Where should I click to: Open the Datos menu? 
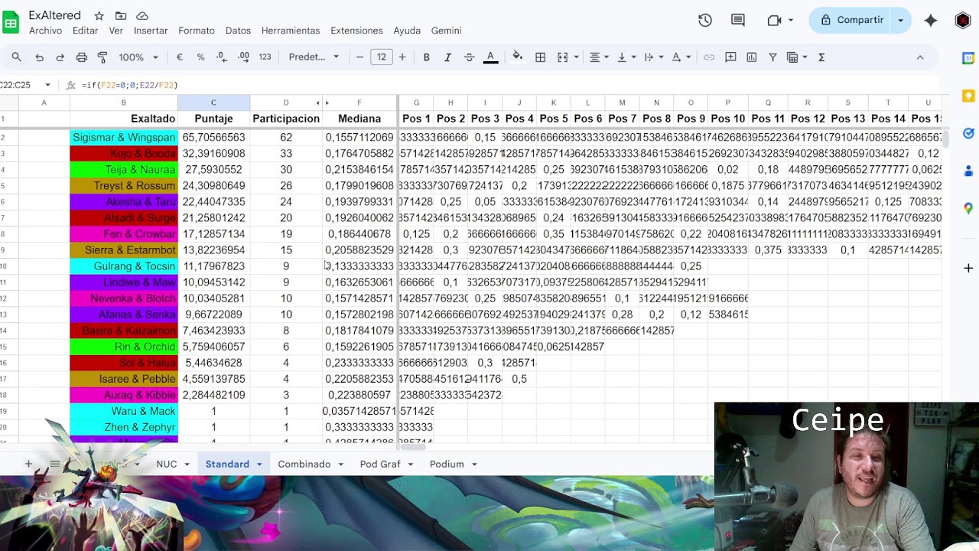tap(238, 31)
